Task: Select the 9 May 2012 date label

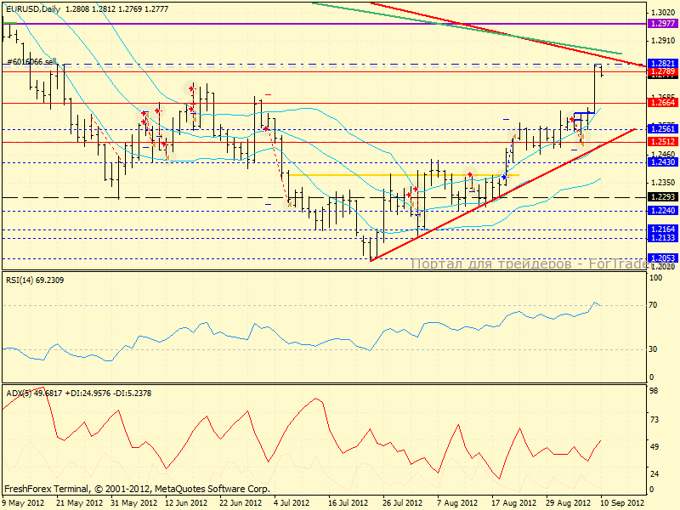Action: click(x=24, y=503)
